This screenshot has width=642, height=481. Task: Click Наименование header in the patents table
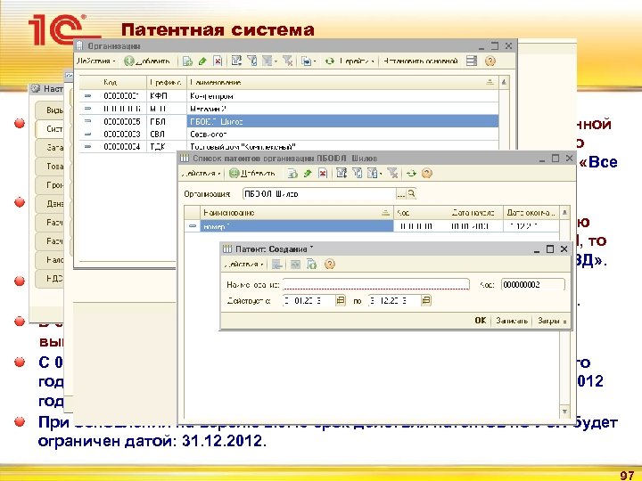pyautogui.click(x=296, y=213)
